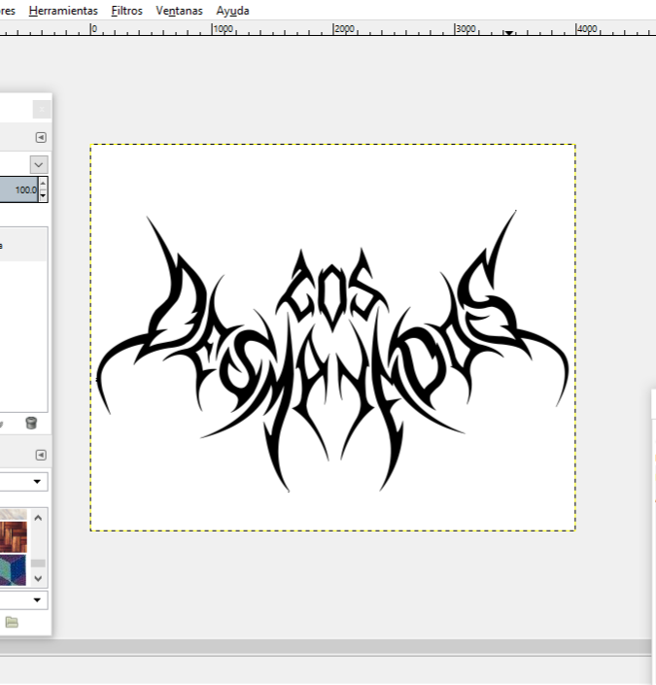656x685 pixels.
Task: Choose the wood parquet pattern thumbnail
Action: (x=13, y=536)
